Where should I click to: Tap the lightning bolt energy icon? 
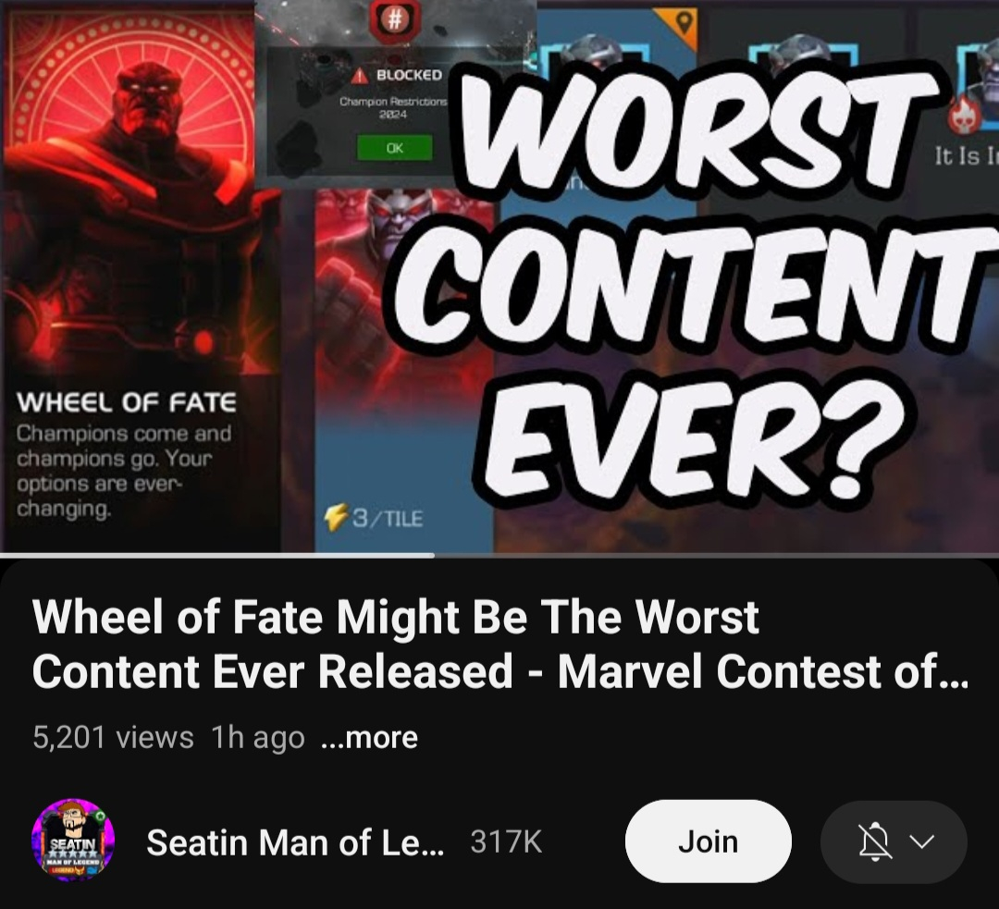click(x=336, y=517)
